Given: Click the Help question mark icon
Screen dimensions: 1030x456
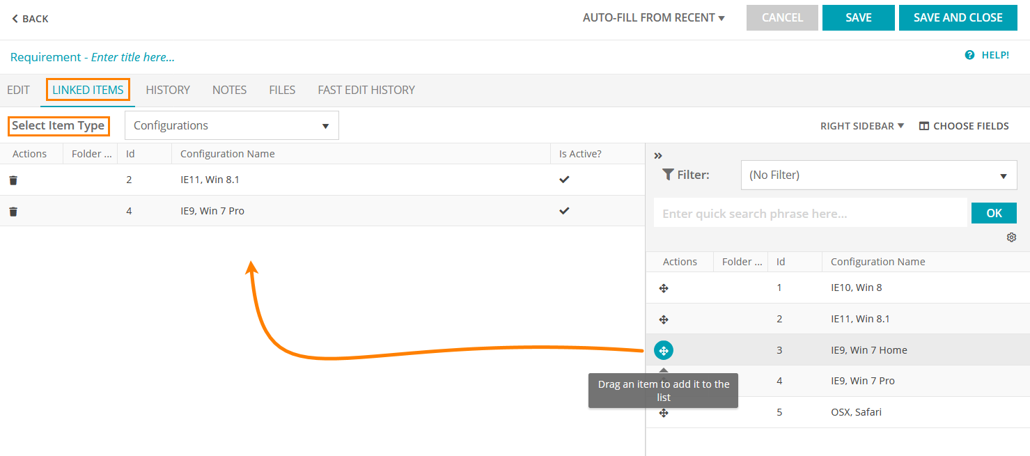Looking at the screenshot, I should click(969, 55).
